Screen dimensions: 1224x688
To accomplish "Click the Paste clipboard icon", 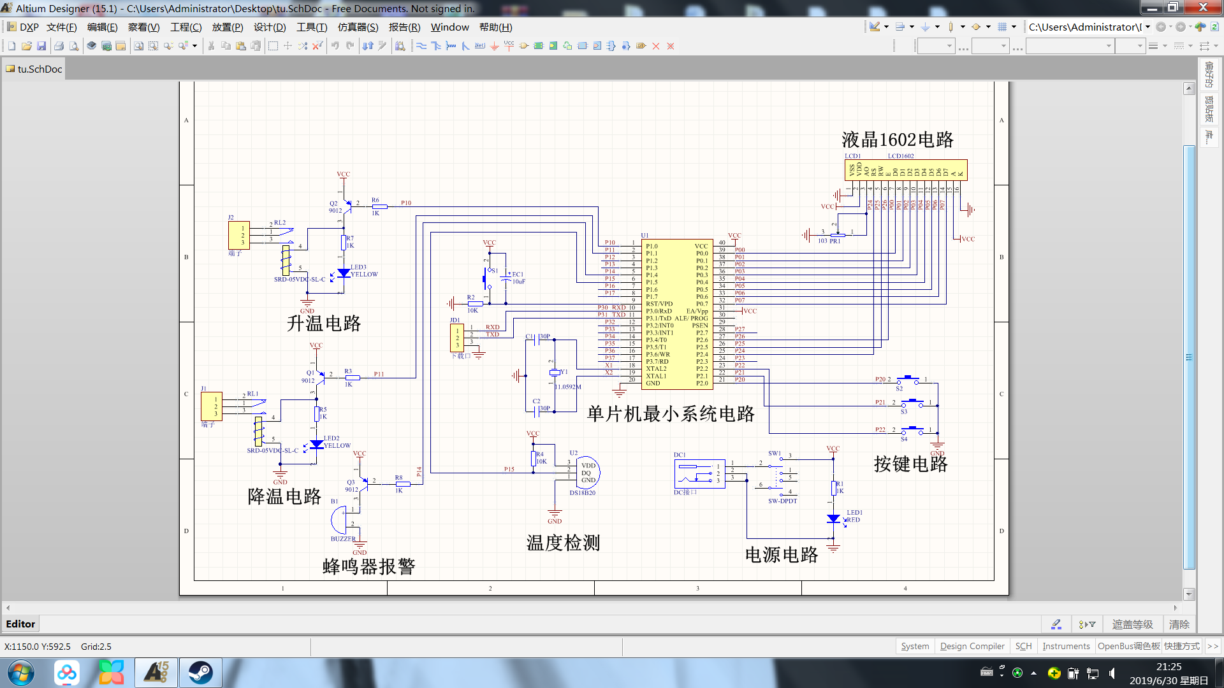I will click(241, 46).
